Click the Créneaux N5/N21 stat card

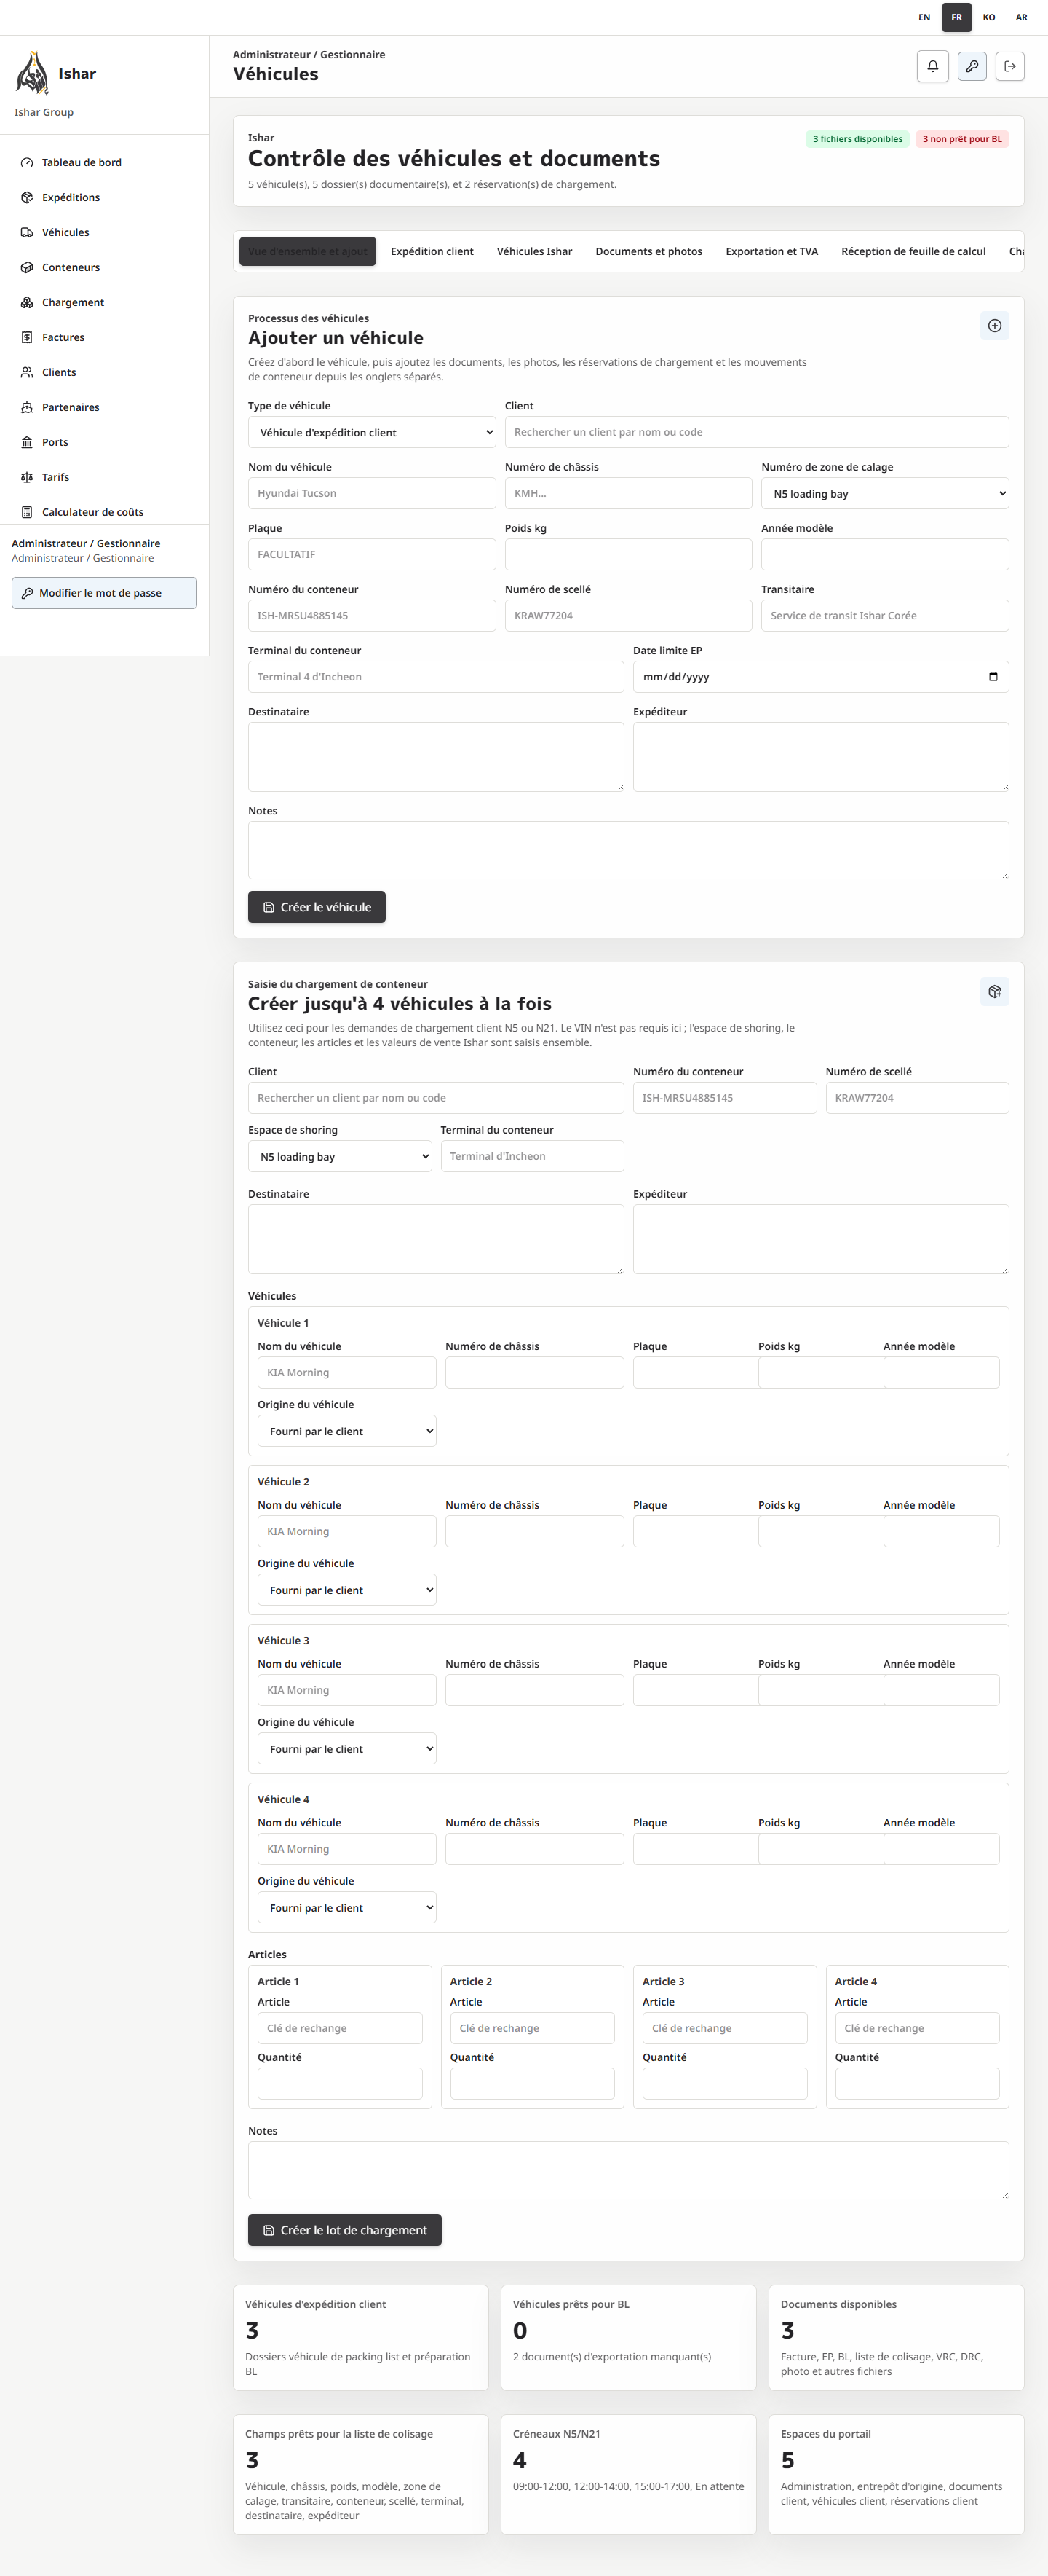628,2475
